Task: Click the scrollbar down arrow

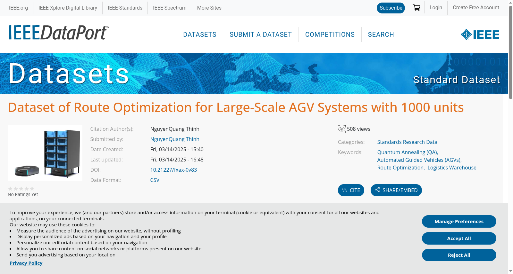Action: point(510,271)
